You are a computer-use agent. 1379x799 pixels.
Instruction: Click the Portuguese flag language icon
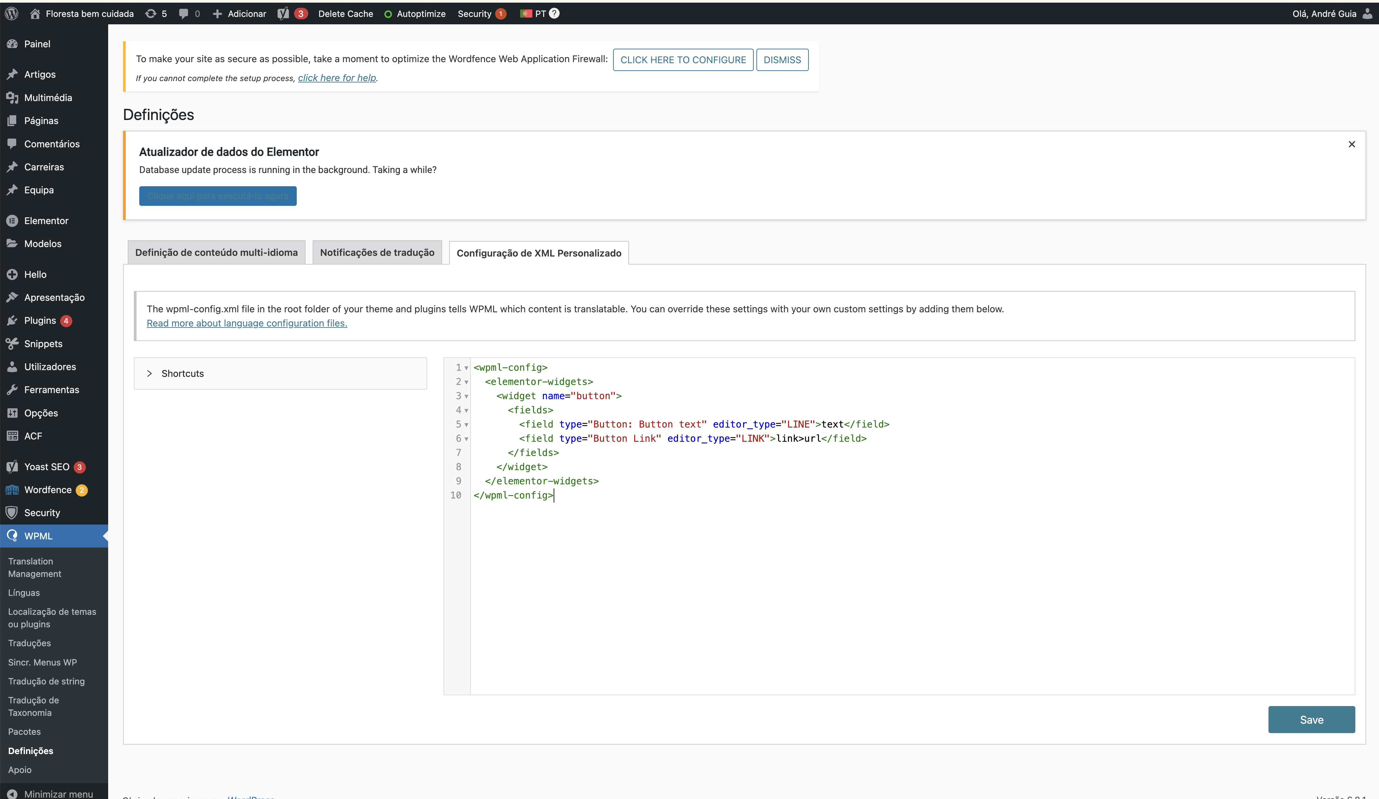coord(526,14)
